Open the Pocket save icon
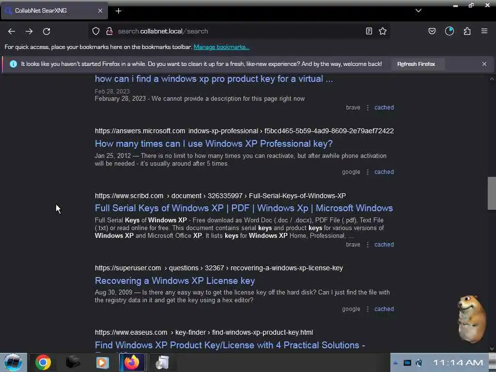Viewport: 496px width, 372px height. click(x=432, y=31)
